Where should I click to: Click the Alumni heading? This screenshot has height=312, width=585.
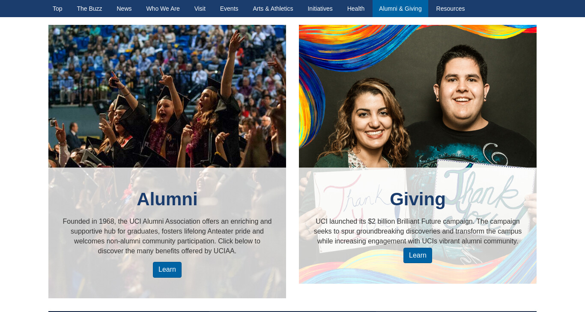click(167, 199)
